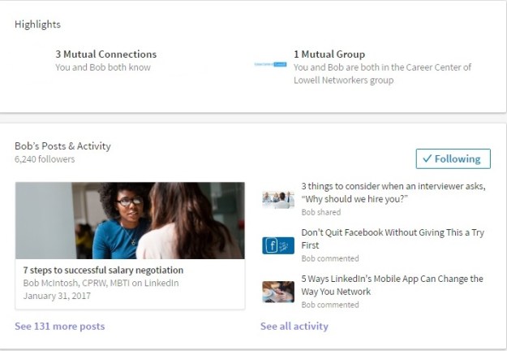Screen dimensions: 507x351
Task: Open '7 steps to successful salary negotiation' title
Action: click(103, 270)
